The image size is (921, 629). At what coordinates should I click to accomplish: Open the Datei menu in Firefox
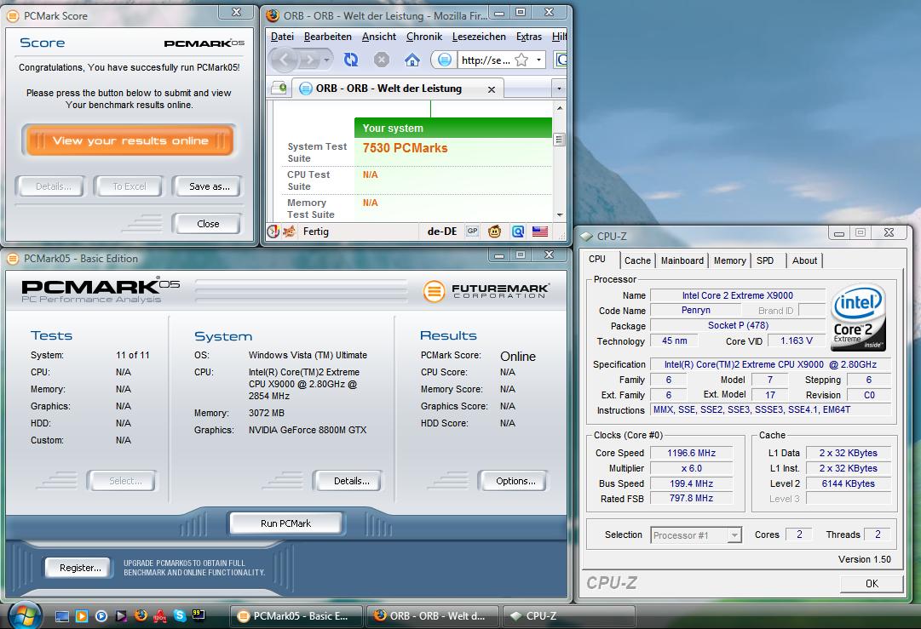pos(282,37)
